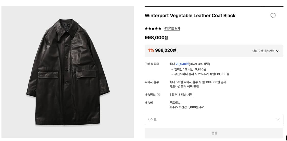Click the blue 29,940원 reward amount
Screen dimensions: 287x141
click(182, 64)
